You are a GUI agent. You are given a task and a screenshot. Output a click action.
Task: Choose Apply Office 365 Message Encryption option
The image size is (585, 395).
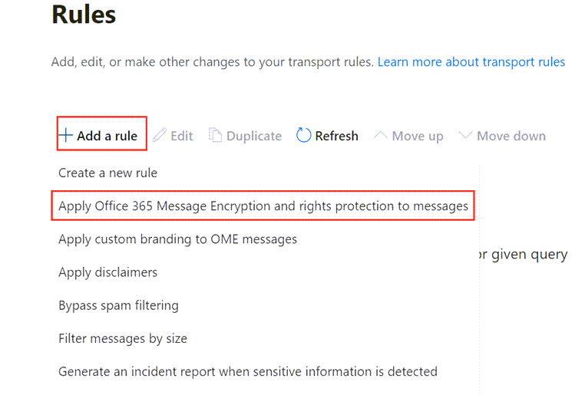[263, 206]
